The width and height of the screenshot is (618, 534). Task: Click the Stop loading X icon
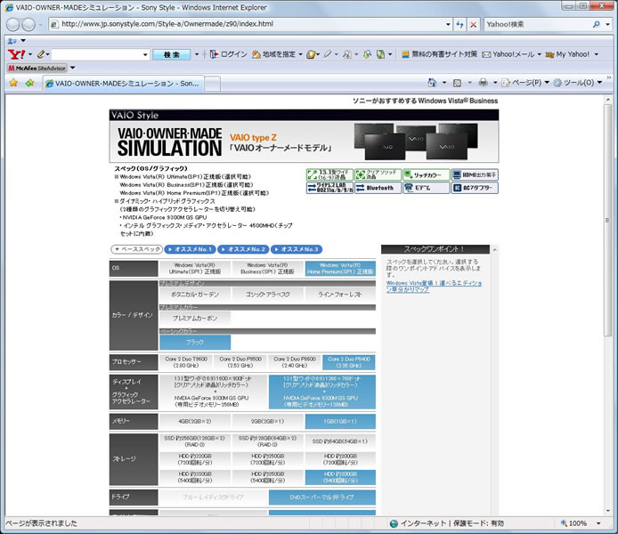click(474, 24)
